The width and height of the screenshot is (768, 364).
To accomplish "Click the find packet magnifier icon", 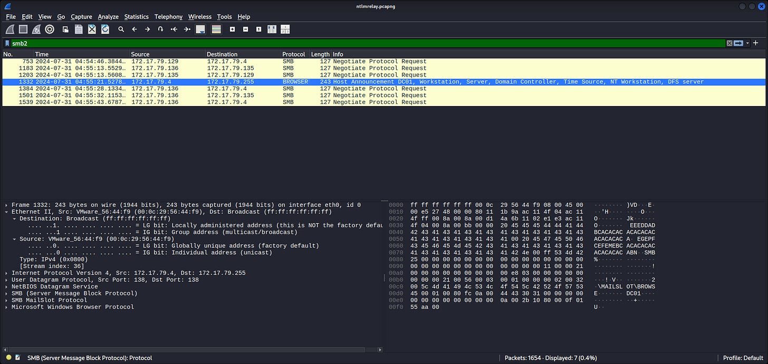I will click(121, 30).
